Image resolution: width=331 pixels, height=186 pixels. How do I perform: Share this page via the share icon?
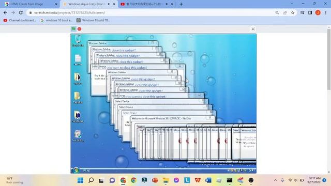click(x=285, y=12)
